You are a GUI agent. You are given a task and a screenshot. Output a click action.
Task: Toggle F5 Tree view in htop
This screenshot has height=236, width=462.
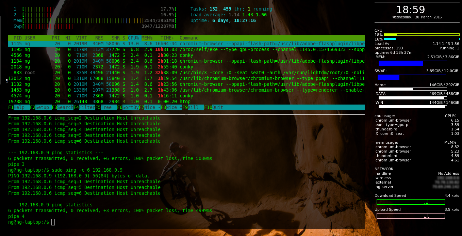[106, 107]
